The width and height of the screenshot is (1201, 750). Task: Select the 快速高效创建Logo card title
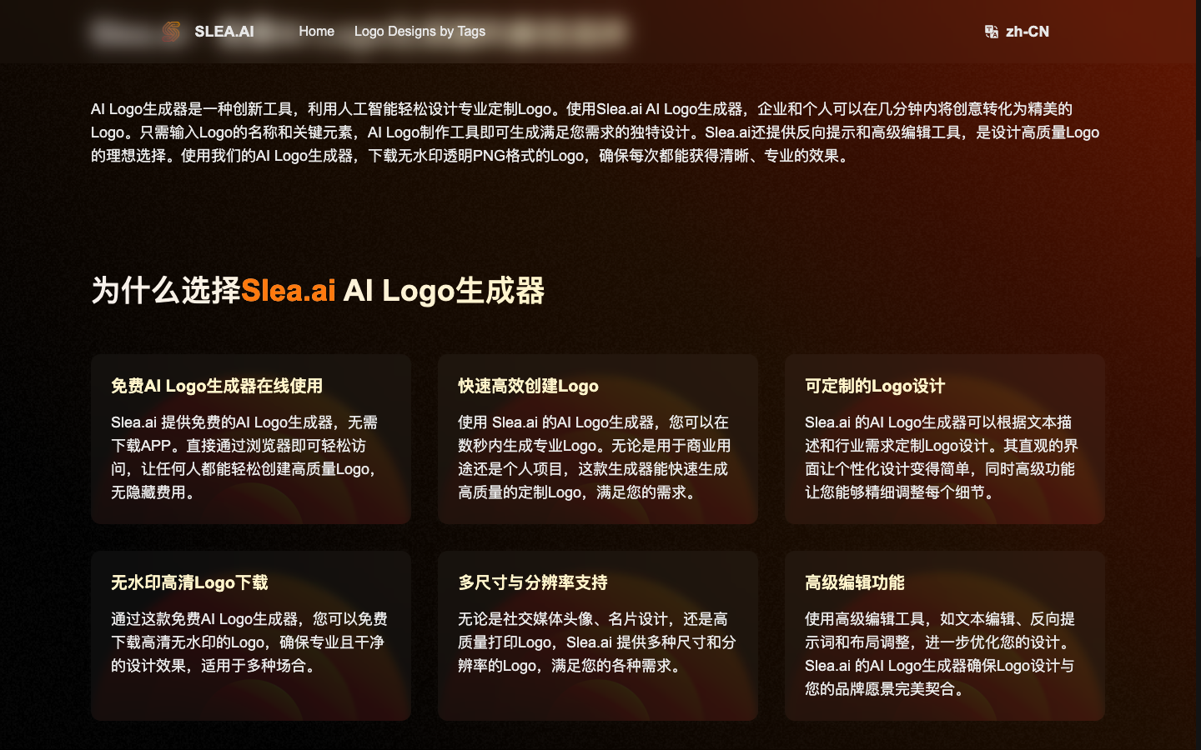[x=529, y=386]
